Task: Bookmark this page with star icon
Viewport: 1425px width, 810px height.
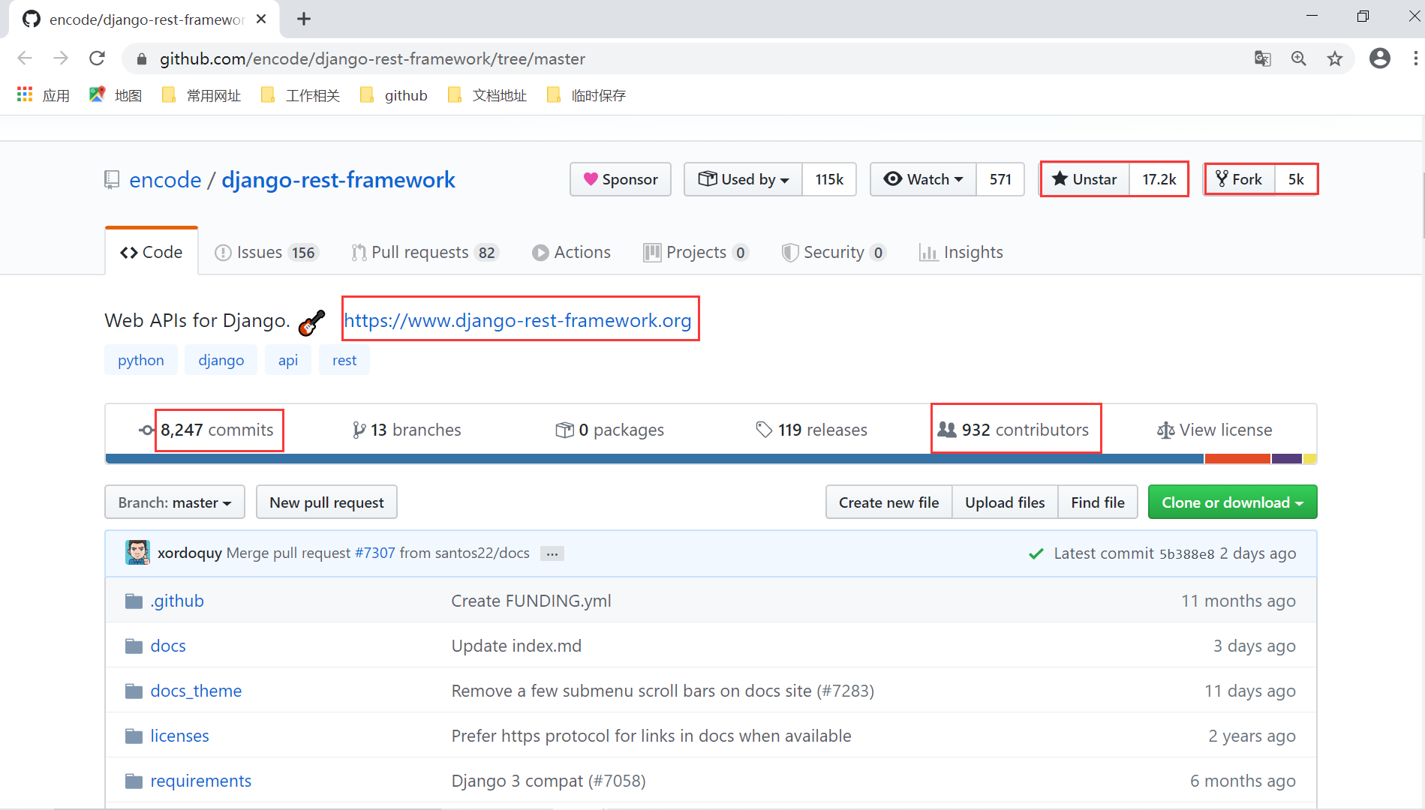Action: pyautogui.click(x=1335, y=58)
